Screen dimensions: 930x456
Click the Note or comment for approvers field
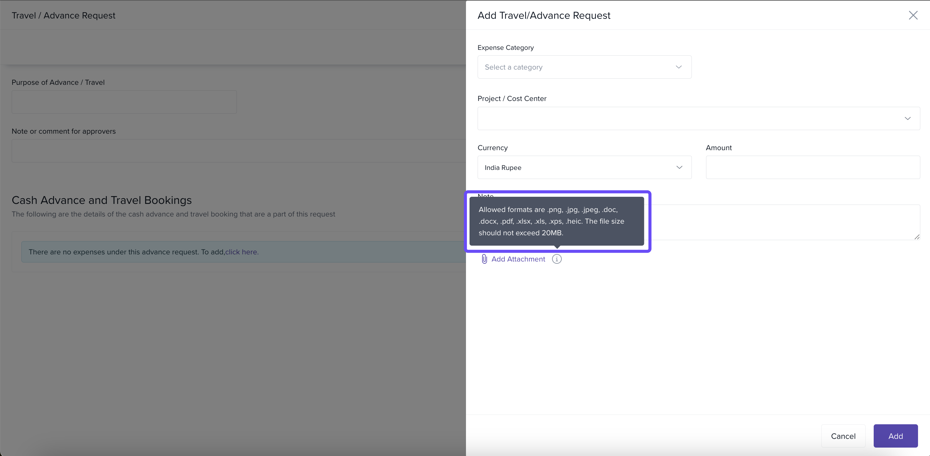click(238, 151)
